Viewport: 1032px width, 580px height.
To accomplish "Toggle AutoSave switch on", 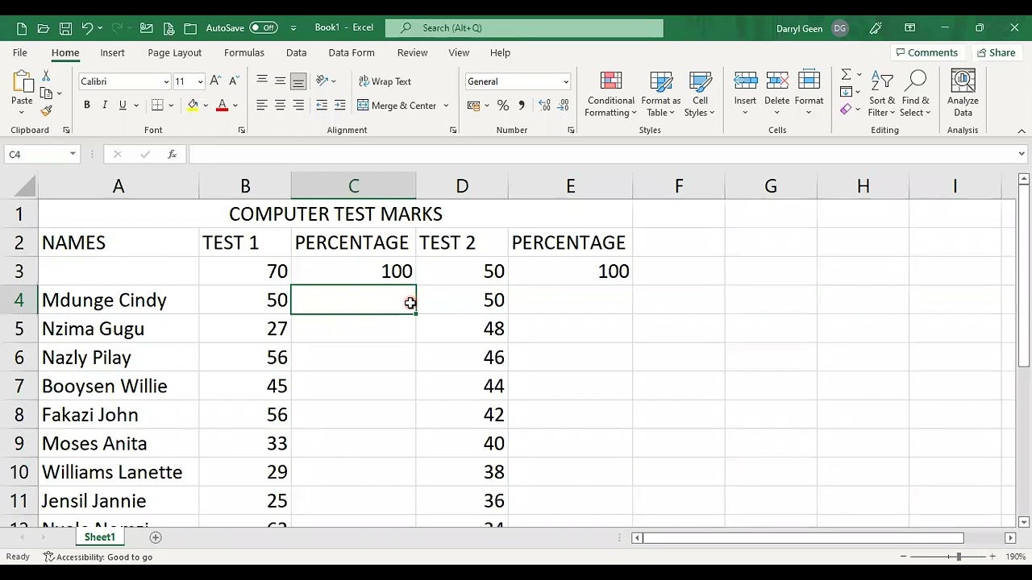I will 263,27.
